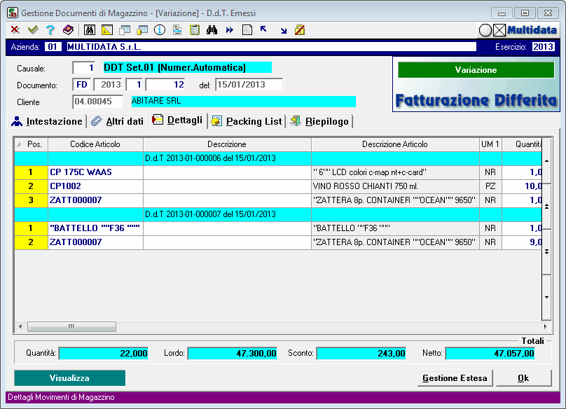Click the blank page document icon
Viewport: 566px width, 409px height.
pyautogui.click(x=247, y=30)
